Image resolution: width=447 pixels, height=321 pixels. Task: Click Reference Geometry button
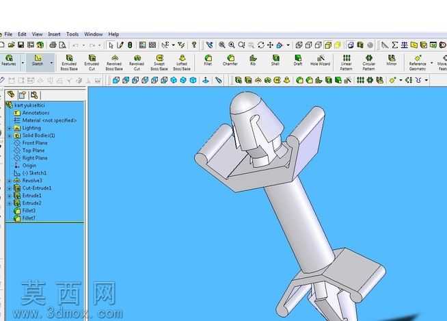(418, 62)
